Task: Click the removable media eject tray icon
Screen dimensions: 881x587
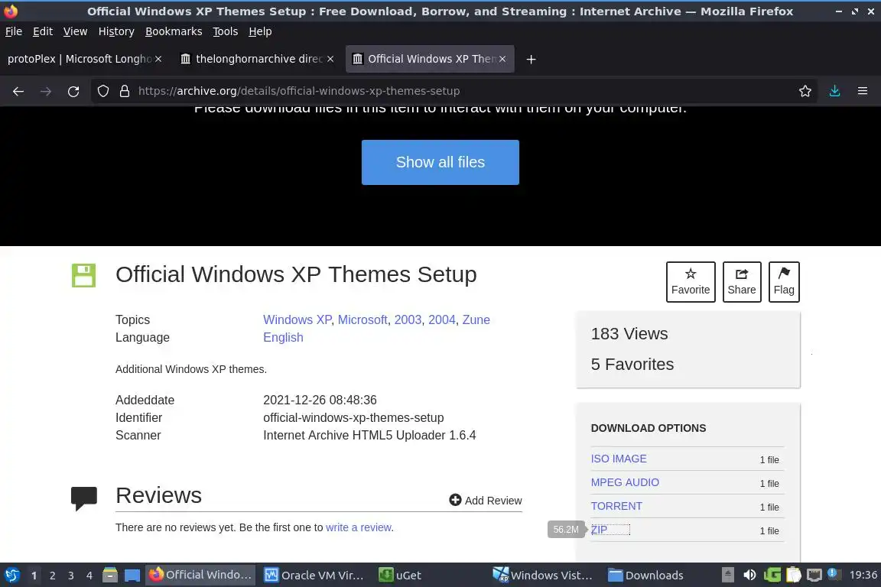Action: tap(727, 575)
